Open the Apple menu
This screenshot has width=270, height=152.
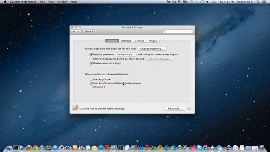click(x=5, y=2)
